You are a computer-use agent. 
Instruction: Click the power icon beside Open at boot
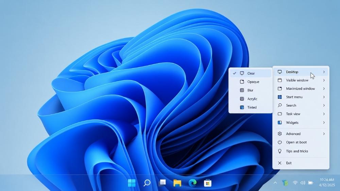[x=280, y=142]
